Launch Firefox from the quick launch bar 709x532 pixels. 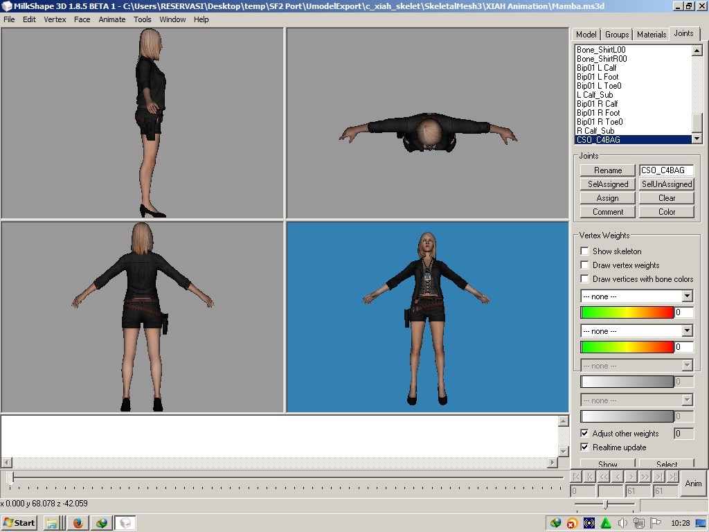[78, 523]
